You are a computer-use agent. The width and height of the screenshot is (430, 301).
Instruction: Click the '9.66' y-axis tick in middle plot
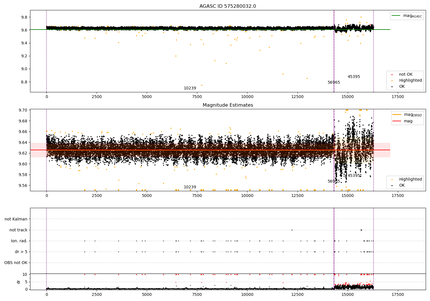click(x=23, y=132)
